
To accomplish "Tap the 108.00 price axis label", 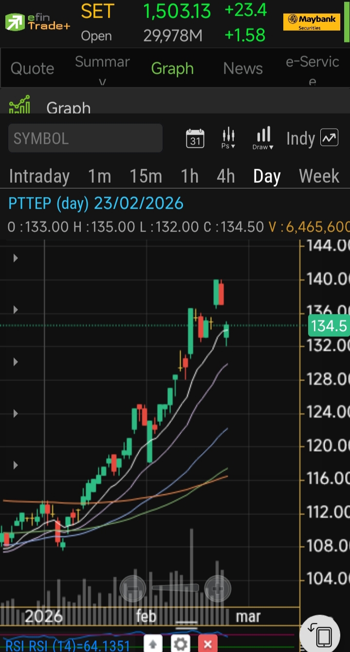I will (x=328, y=545).
